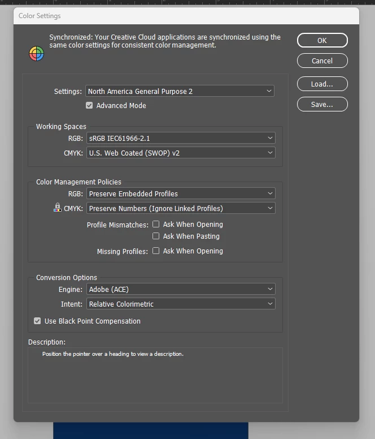
Task: Open Working Spaces CMYK profile dropdown
Action: tap(181, 153)
